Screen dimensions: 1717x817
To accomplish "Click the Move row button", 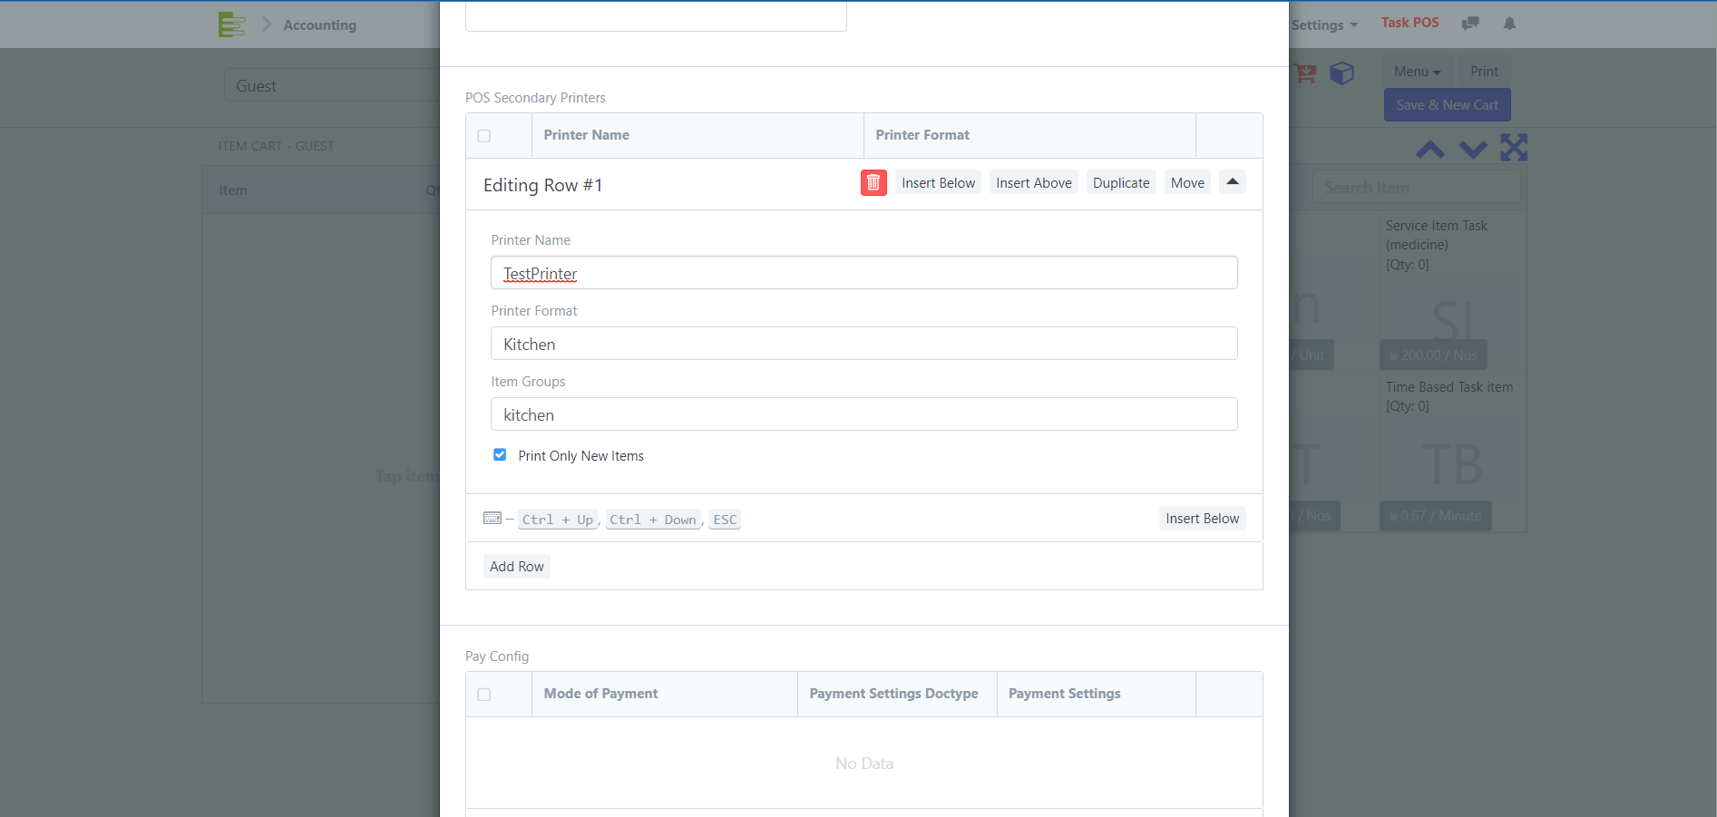I will pos(1187,182).
